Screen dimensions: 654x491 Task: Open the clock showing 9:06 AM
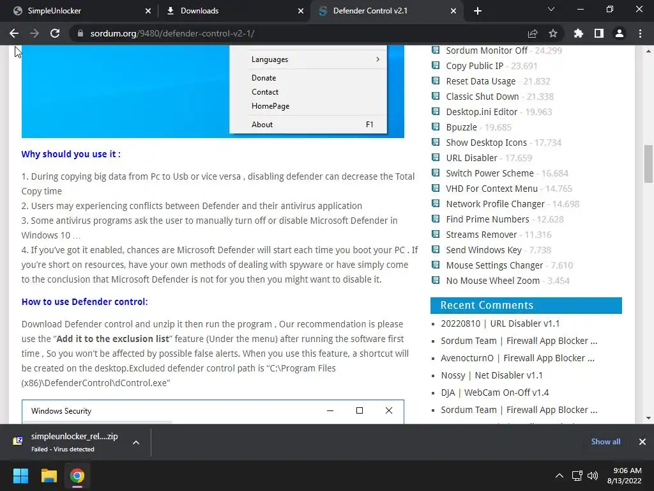click(x=625, y=476)
